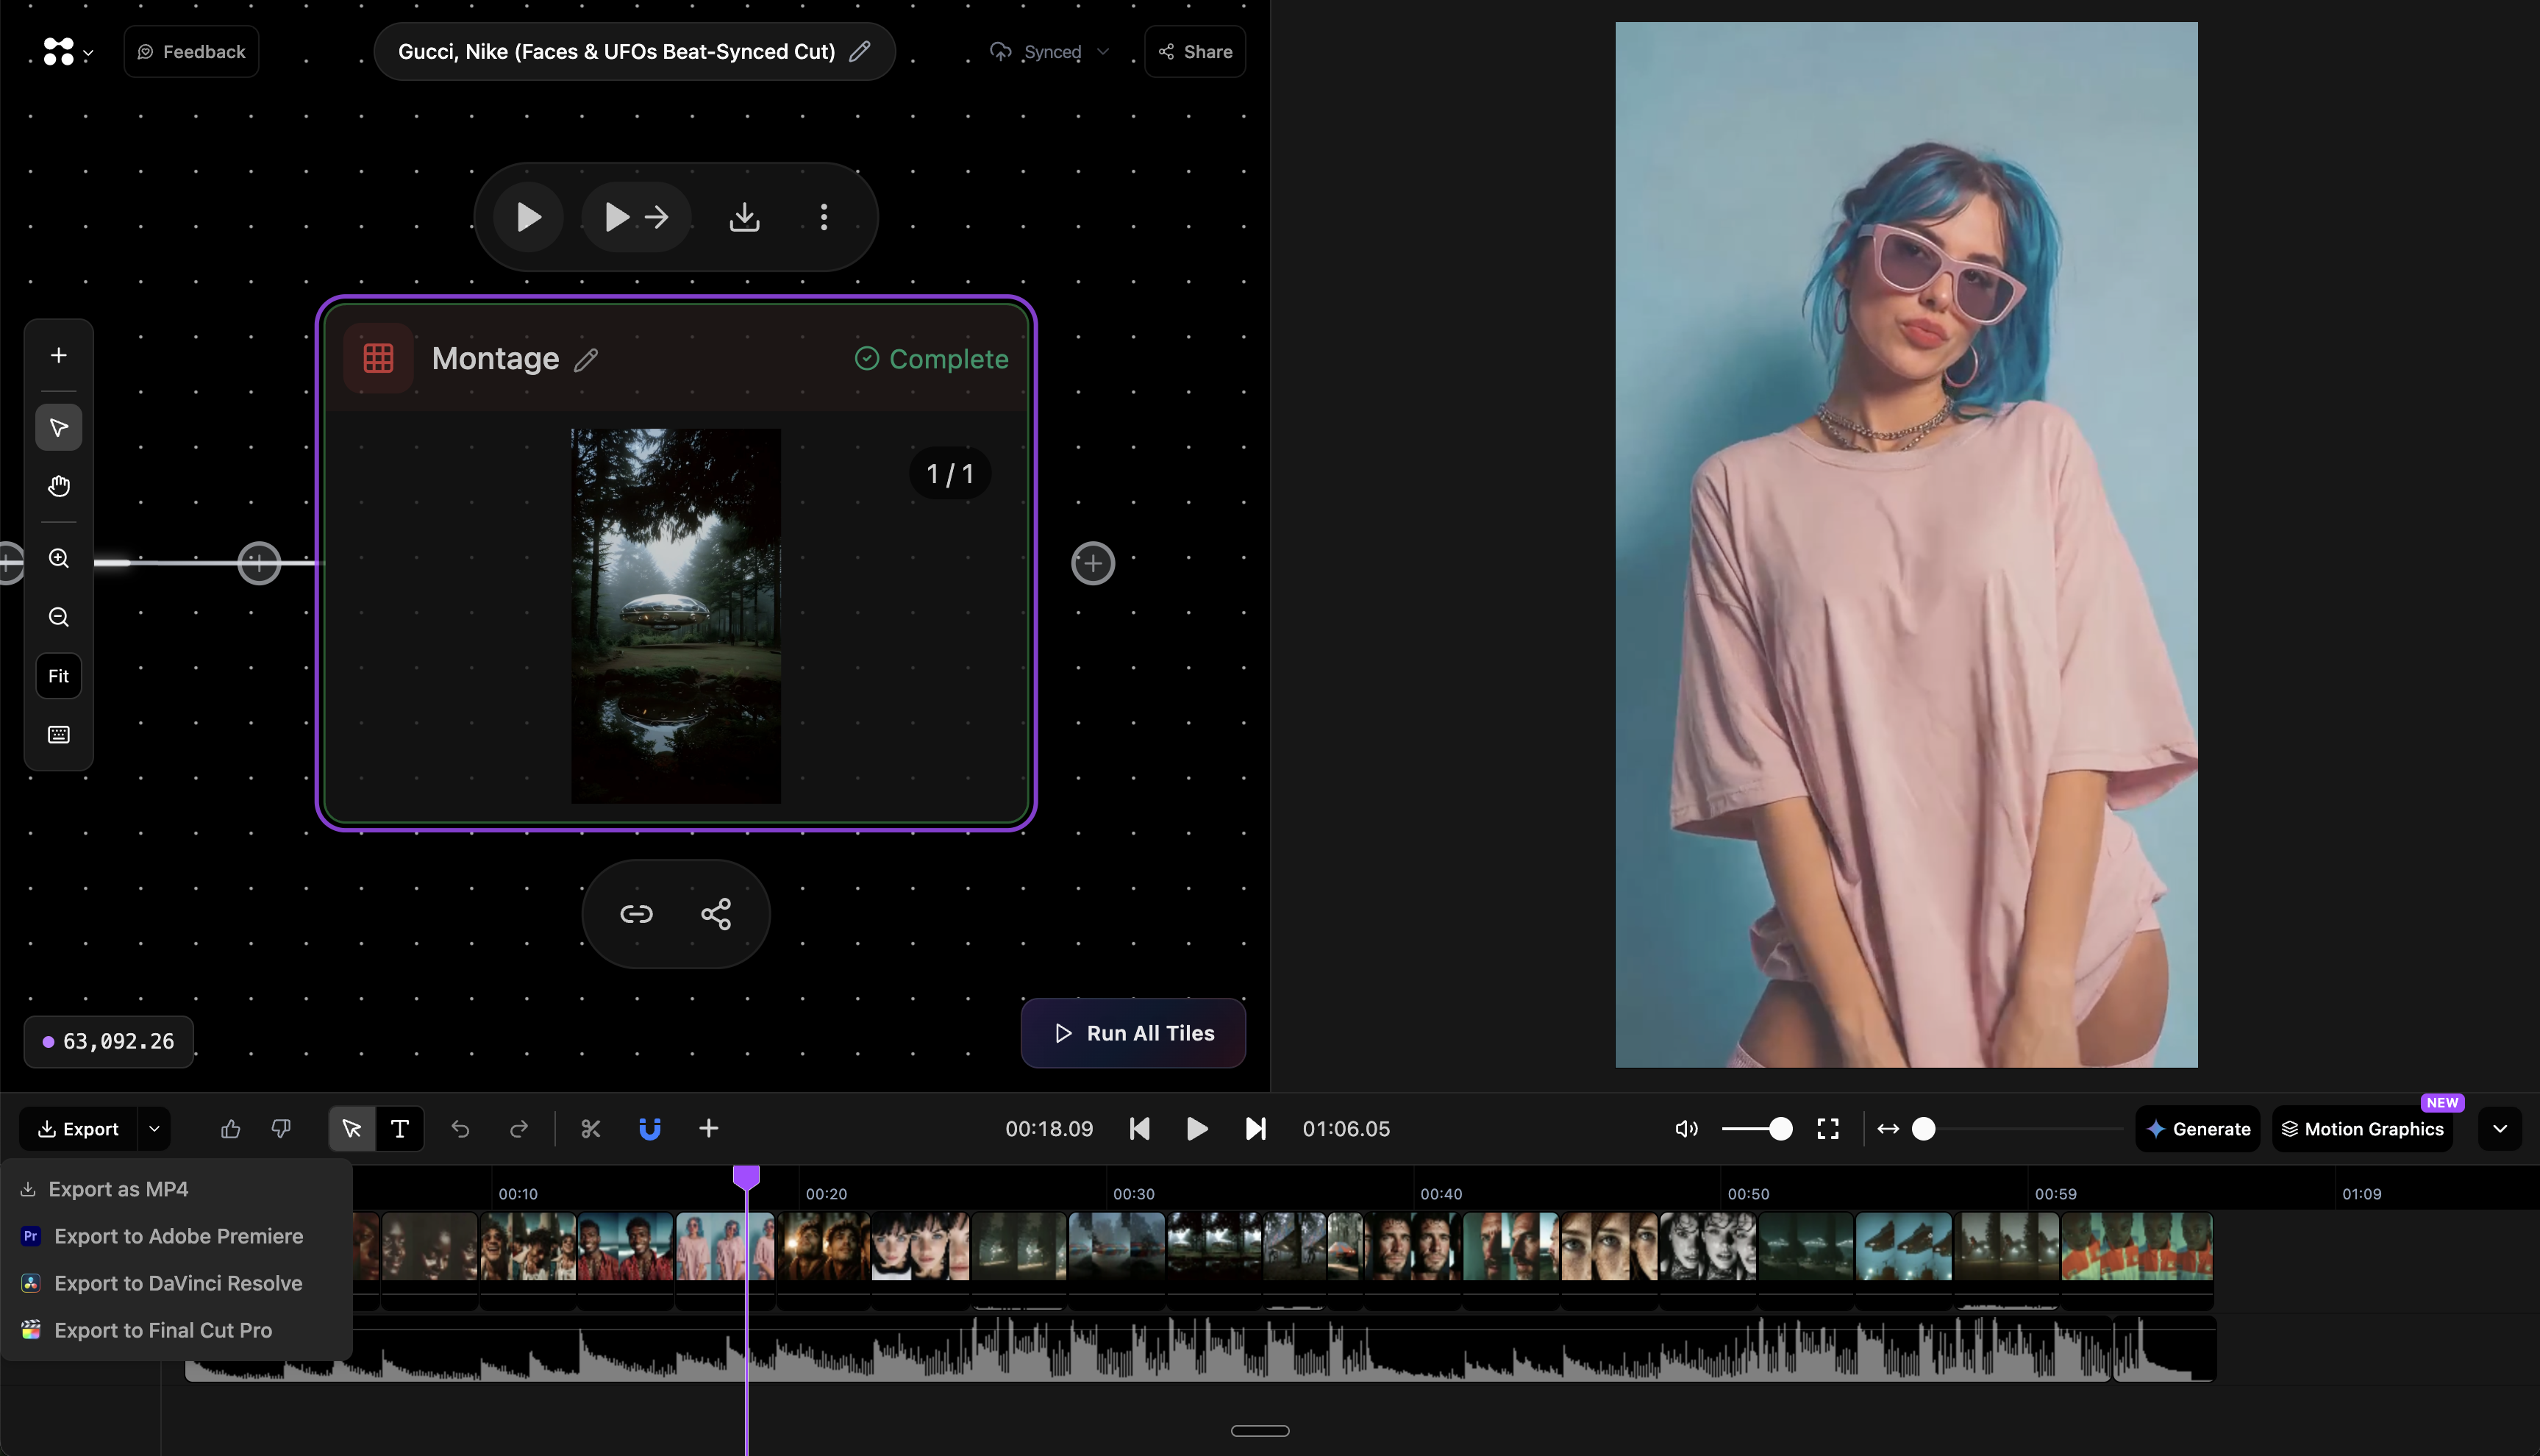The width and height of the screenshot is (2540, 1456).
Task: Toggle the magnet snapping button
Action: (x=649, y=1128)
